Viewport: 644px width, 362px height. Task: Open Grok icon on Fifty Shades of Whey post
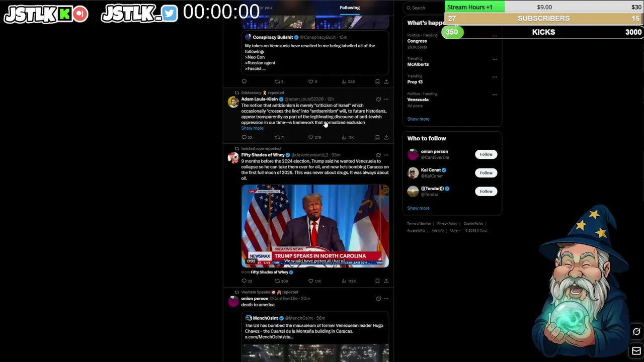[378, 155]
